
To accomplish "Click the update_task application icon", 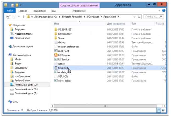I will tap(56, 72).
